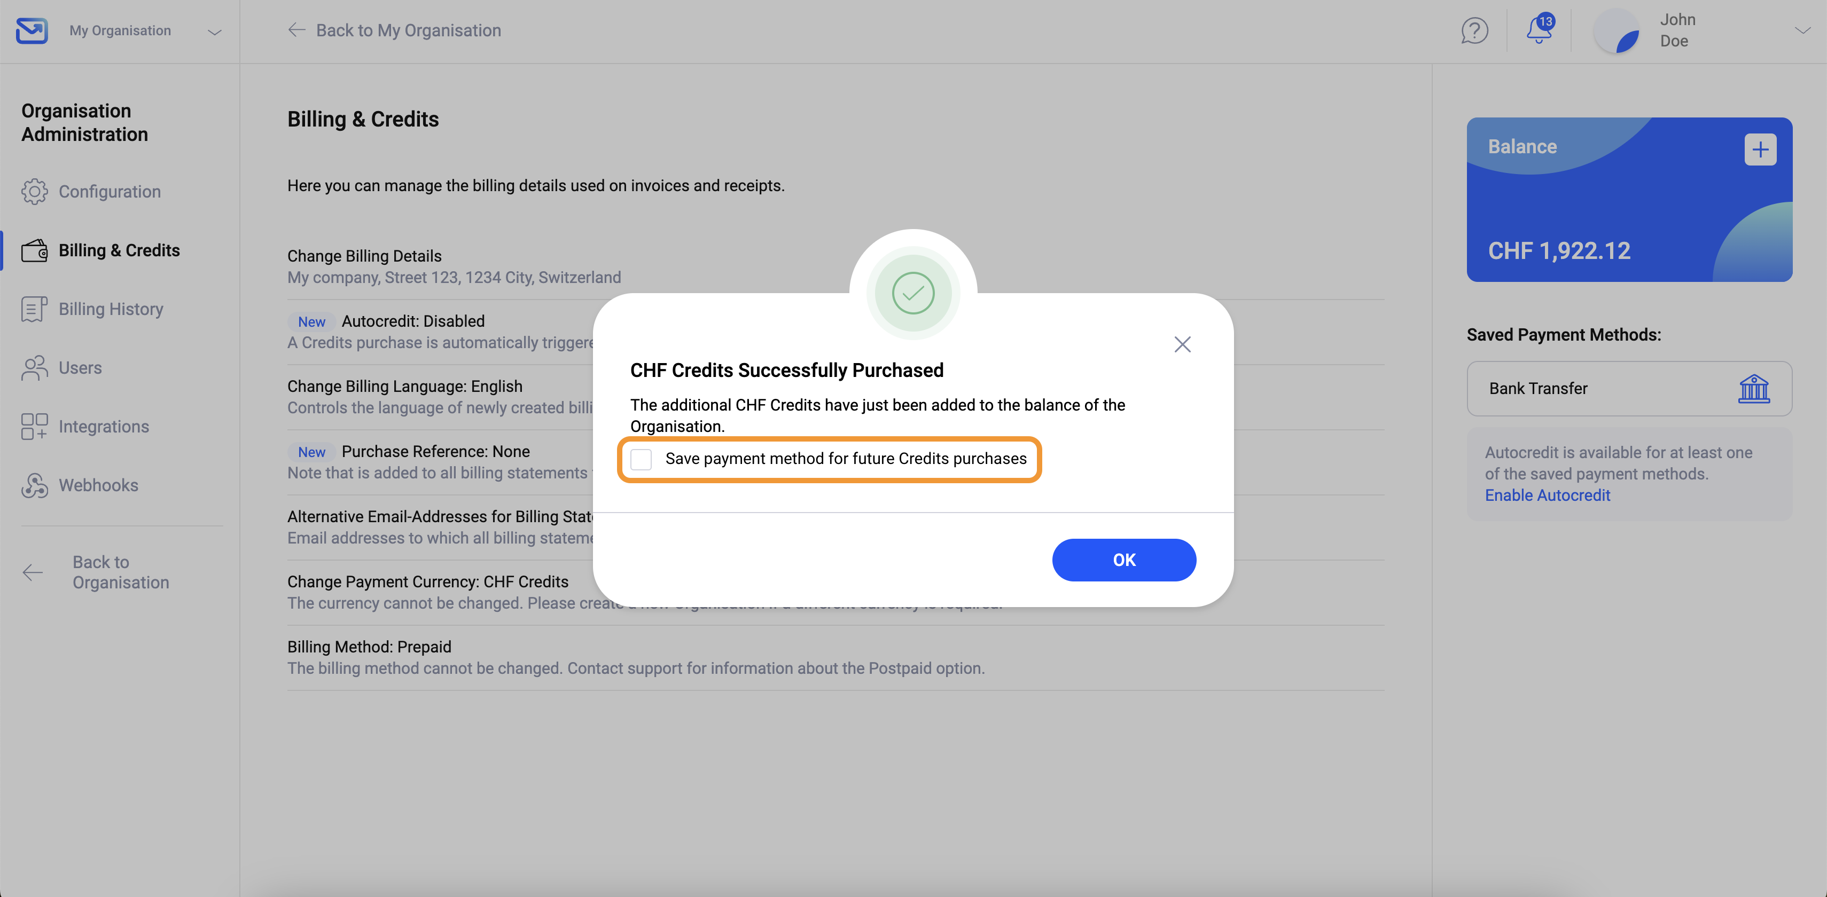The height and width of the screenshot is (897, 1827).
Task: Click the Webhooks icon in sidebar
Action: coord(34,485)
